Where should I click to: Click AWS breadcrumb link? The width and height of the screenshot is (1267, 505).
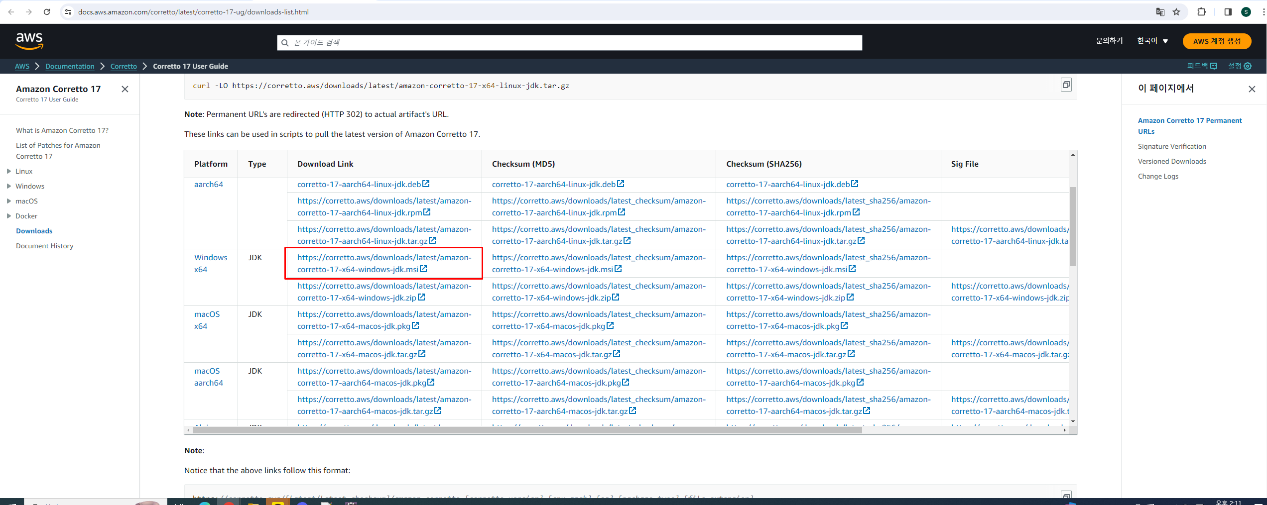click(x=22, y=66)
